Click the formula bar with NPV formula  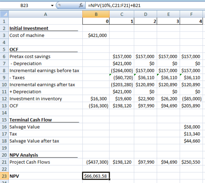click(145, 5)
